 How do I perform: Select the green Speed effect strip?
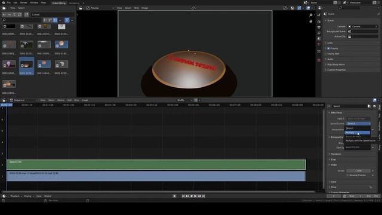156,165
